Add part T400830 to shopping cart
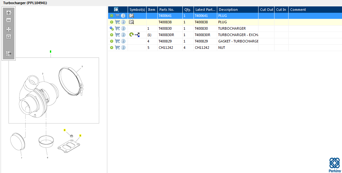This screenshot has width=342, height=173. tap(117, 28)
